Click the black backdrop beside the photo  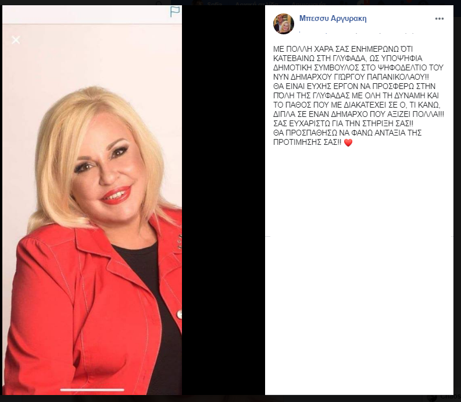(x=223, y=200)
